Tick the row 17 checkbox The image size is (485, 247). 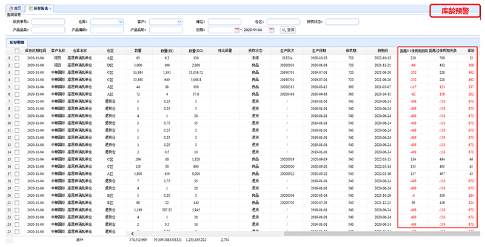[17, 174]
